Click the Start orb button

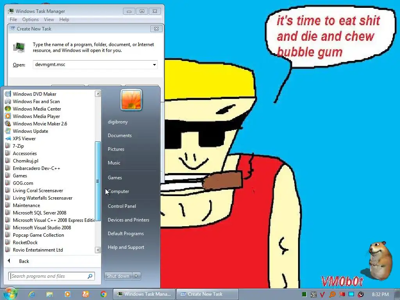(x=10, y=294)
